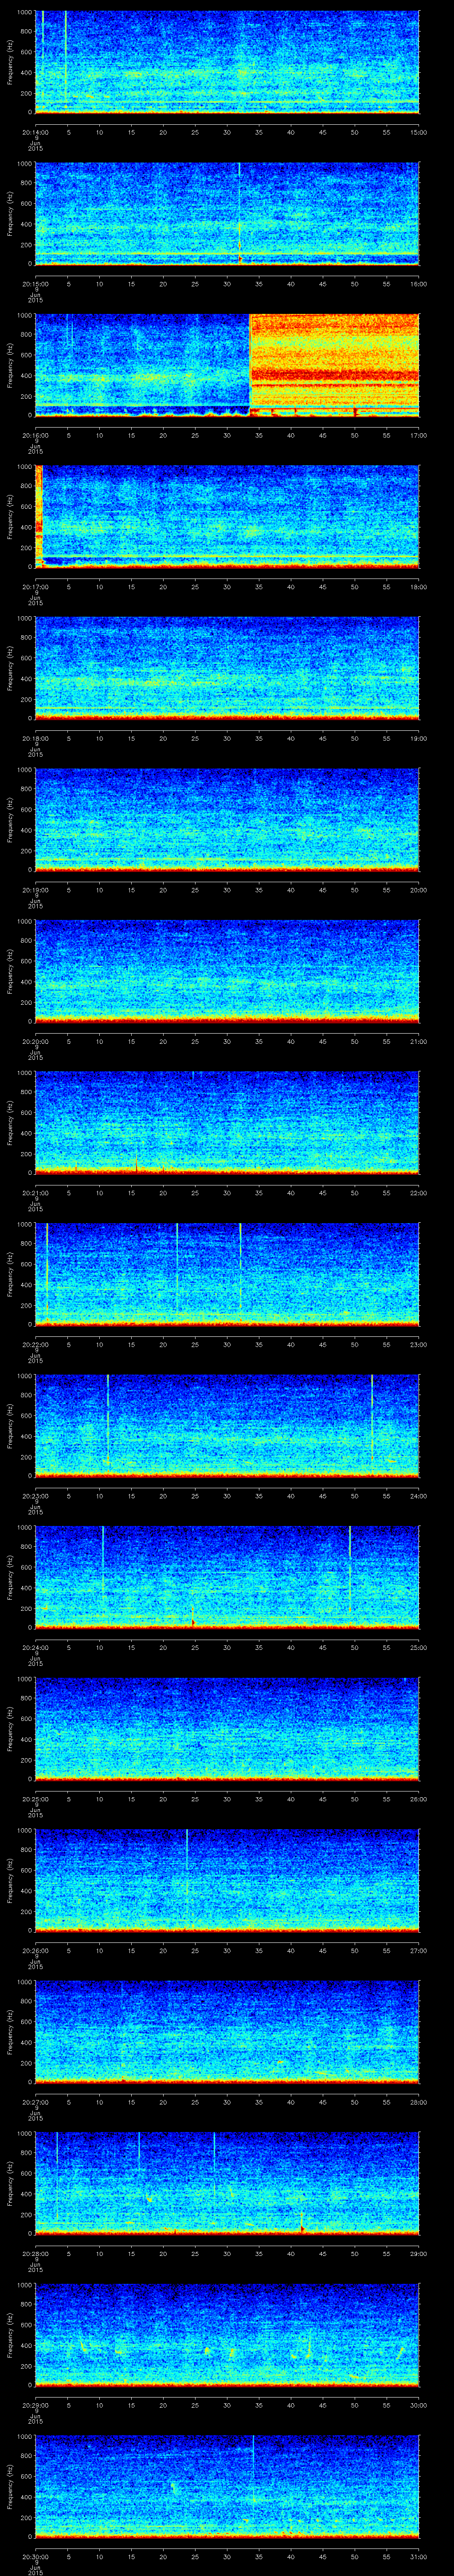Click the '20:29:00' start time label
This screenshot has height=2576, width=454.
click(35, 2404)
